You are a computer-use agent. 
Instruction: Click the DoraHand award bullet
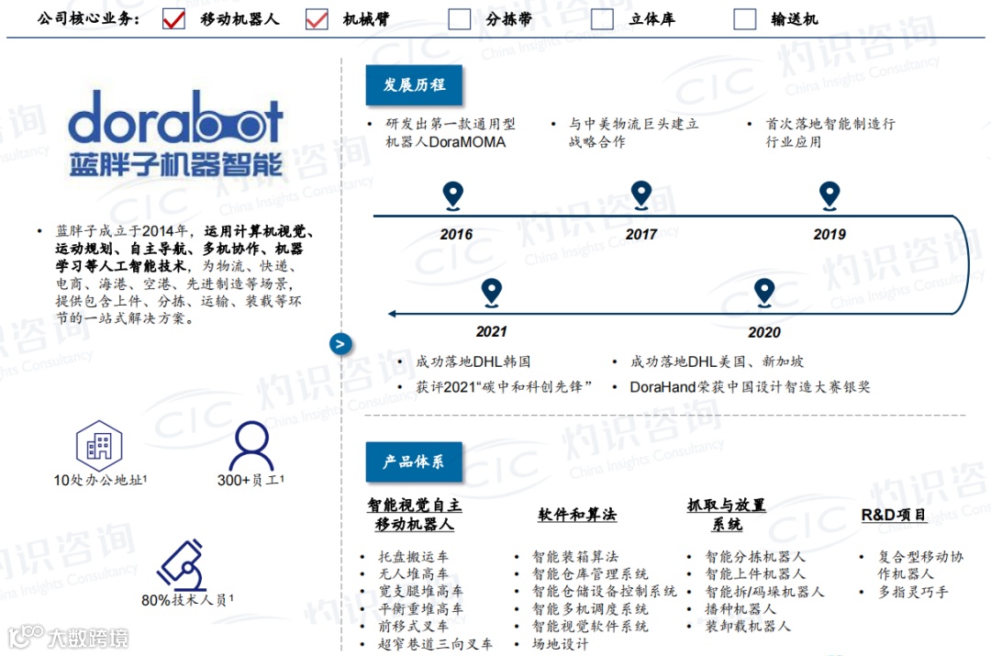click(x=750, y=387)
